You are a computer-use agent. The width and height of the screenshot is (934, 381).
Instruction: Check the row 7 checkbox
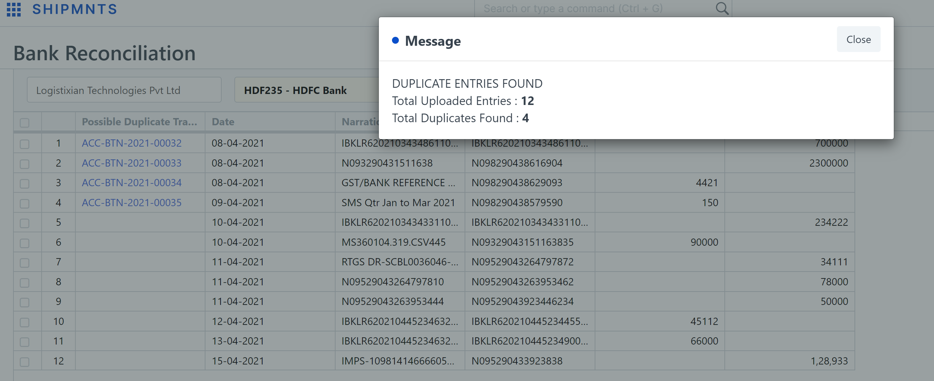[x=25, y=263]
